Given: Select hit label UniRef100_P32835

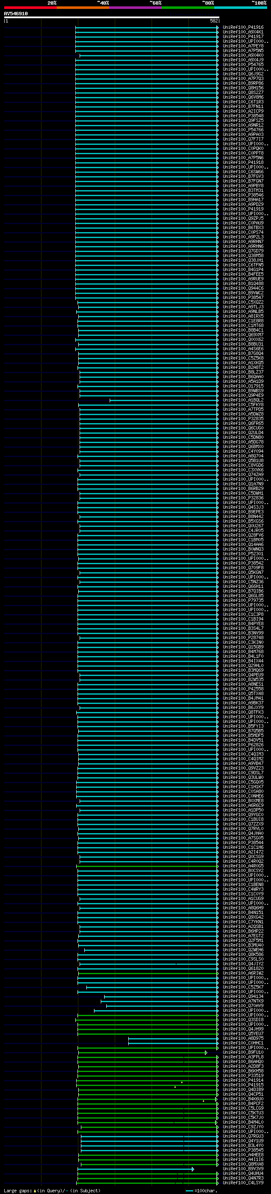Looking at the screenshot, I should pyautogui.click(x=243, y=418).
